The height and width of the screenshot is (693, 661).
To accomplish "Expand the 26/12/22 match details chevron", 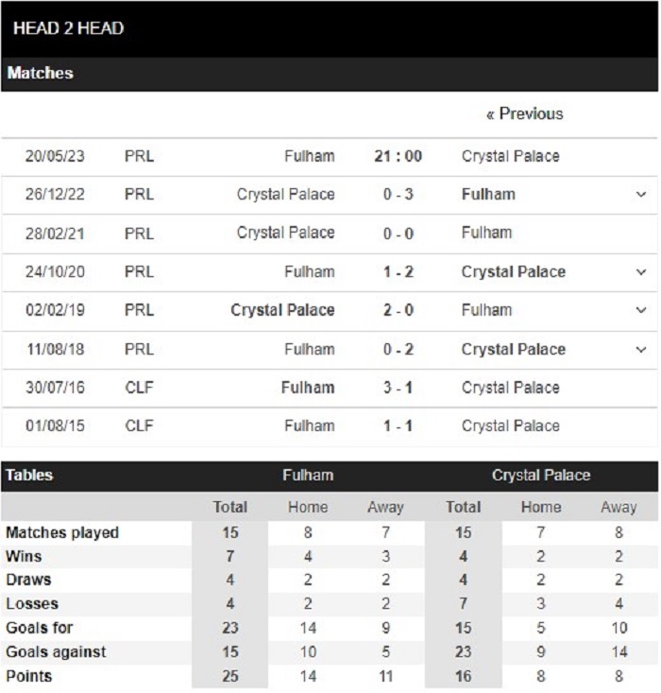I will pos(640,195).
